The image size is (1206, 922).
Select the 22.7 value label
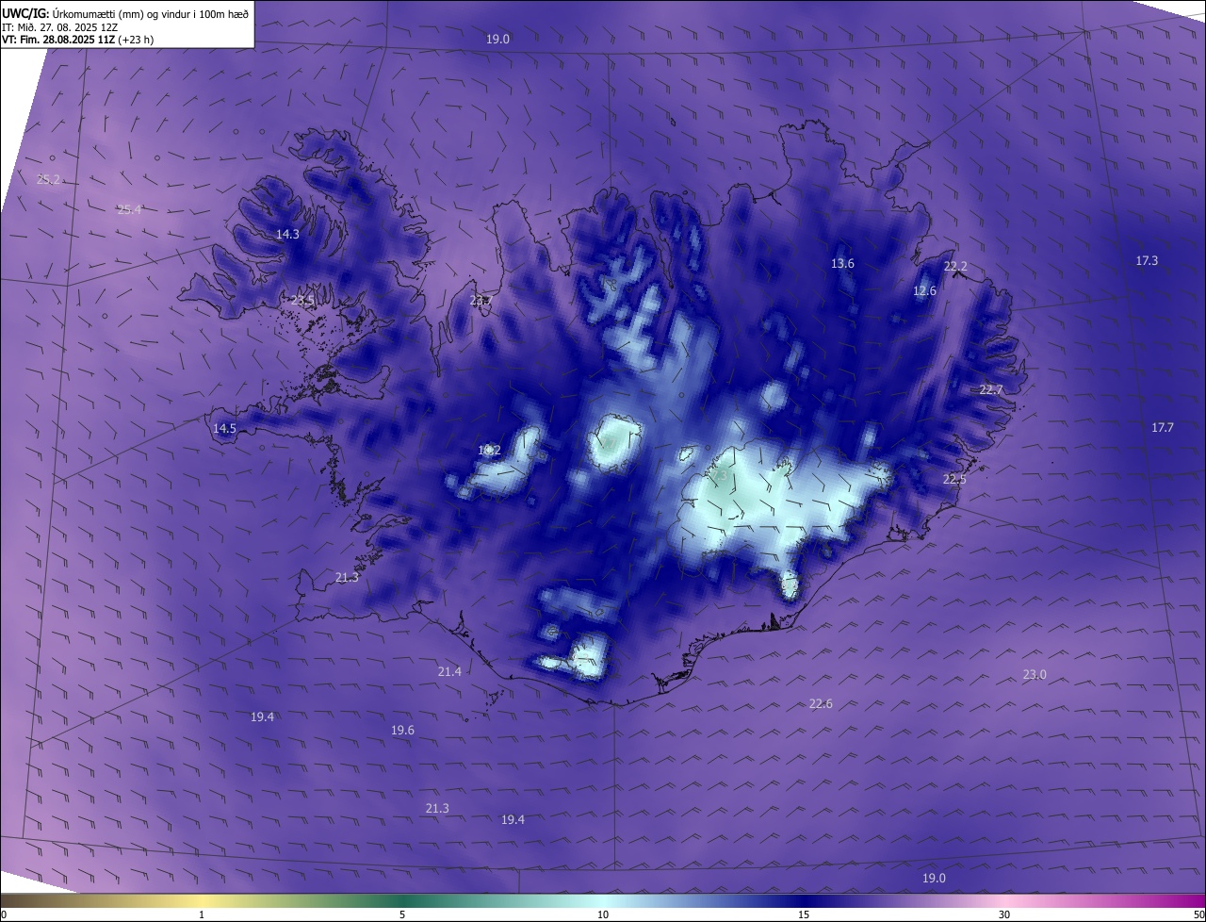[991, 389]
